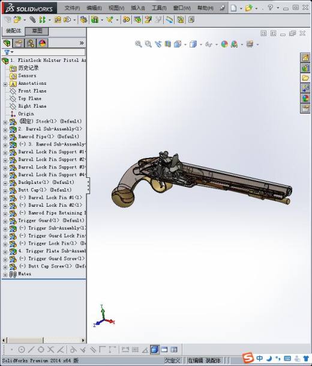Click the Linear Component Pattern icon

click(42, 20)
